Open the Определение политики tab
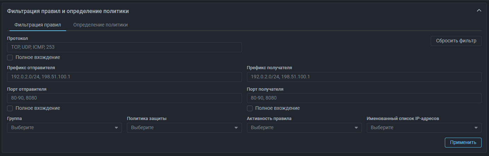 point(100,25)
